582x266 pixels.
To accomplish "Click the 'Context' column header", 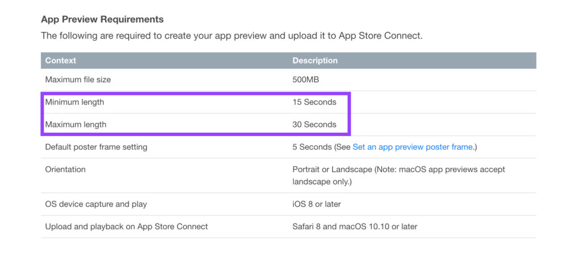I will click(61, 60).
